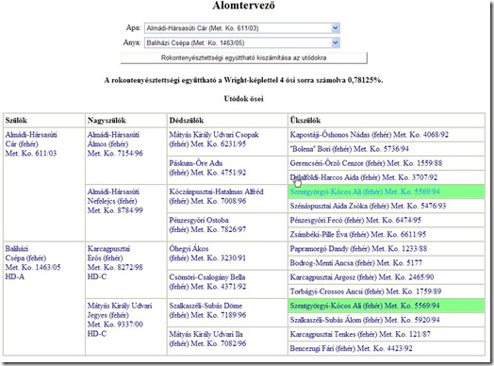Open Mátyás Király Udvari Illa link
This screenshot has height=366, width=494.
[207, 339]
